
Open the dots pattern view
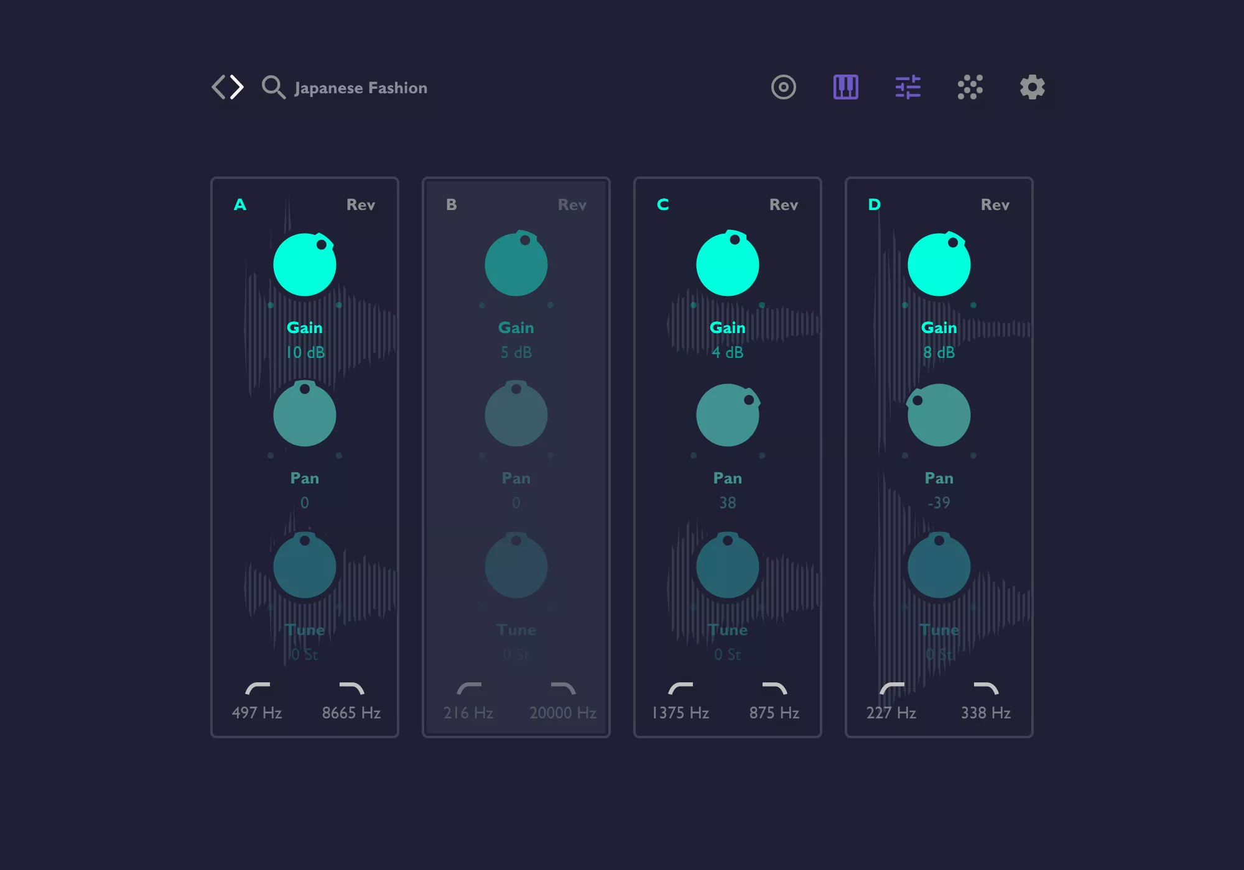pos(970,87)
